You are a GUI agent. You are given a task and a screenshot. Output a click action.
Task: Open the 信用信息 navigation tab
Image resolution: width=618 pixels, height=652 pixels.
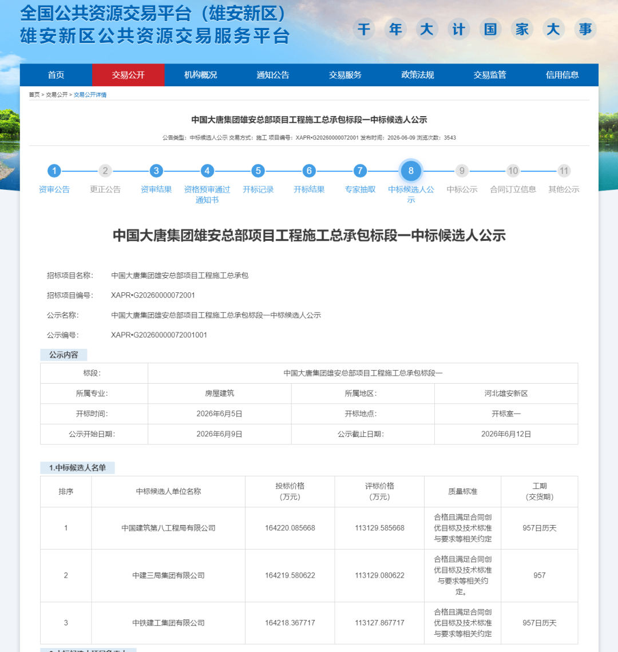[x=562, y=75]
